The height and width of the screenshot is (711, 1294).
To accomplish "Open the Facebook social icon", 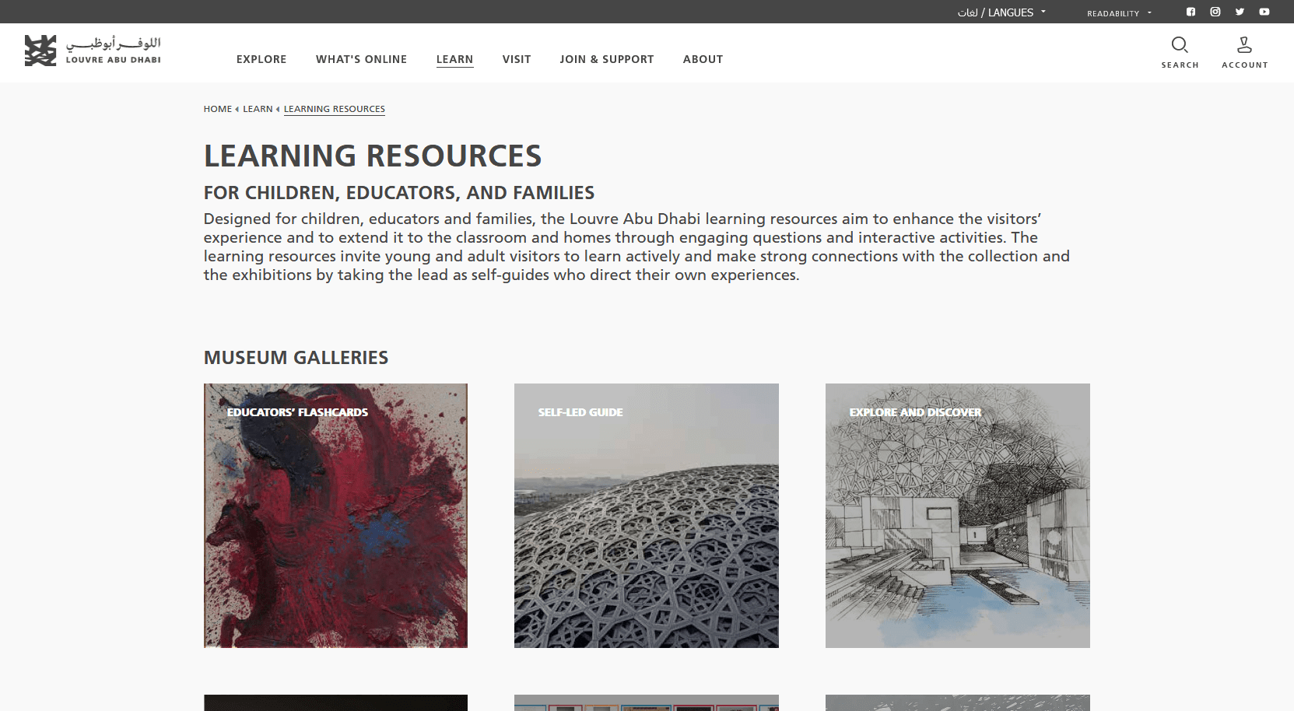I will (x=1191, y=12).
